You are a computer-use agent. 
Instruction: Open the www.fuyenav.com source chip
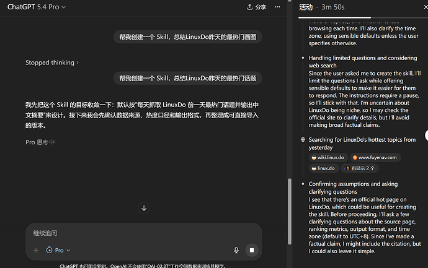pyautogui.click(x=375, y=157)
